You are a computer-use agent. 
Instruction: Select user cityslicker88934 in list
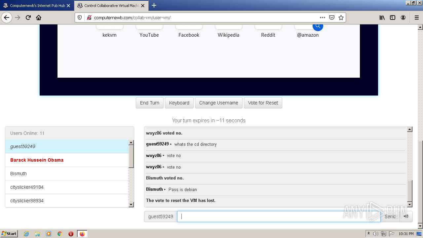[x=67, y=201]
